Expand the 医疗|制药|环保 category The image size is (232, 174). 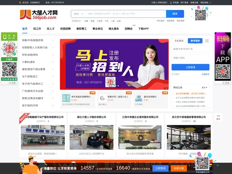[38, 105]
